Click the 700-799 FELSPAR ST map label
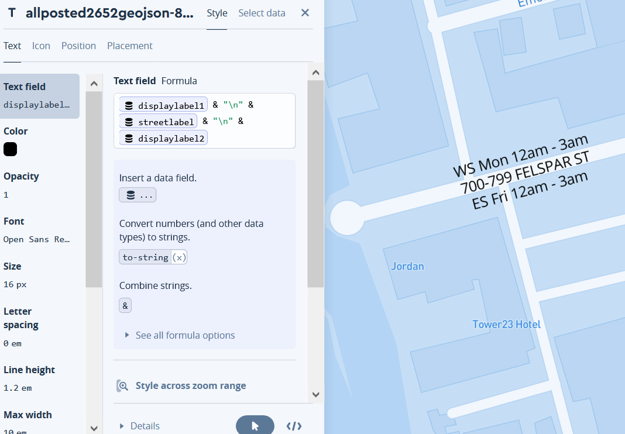The height and width of the screenshot is (434, 625). [x=524, y=173]
